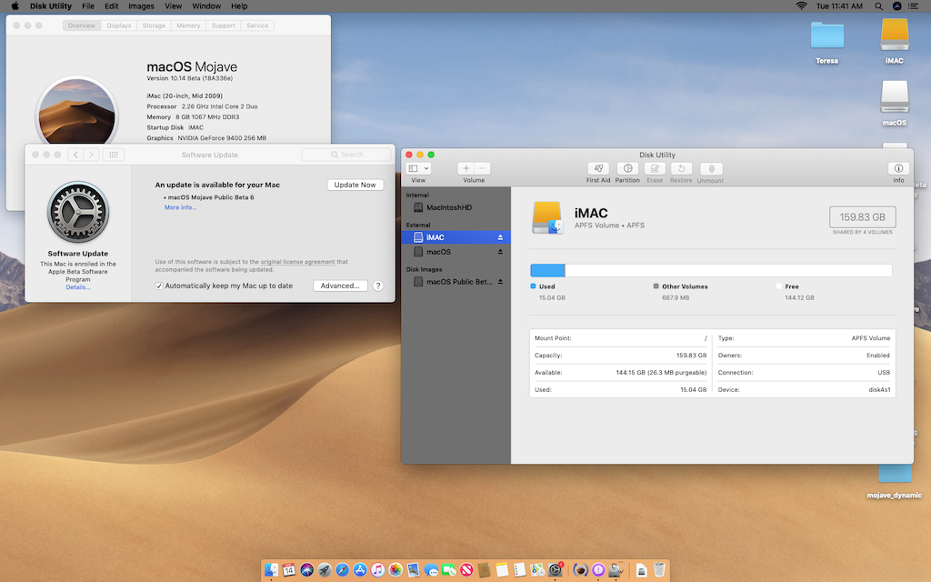931x582 pixels.
Task: Open the Partition tool in Disk Utility
Action: pyautogui.click(x=627, y=169)
